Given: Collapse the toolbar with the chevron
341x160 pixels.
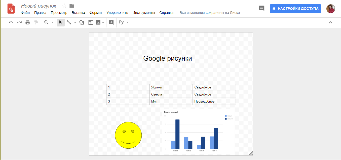Looking at the screenshot, I should coord(330,22).
